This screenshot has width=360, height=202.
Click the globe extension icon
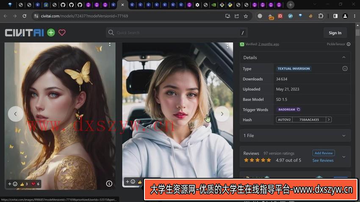pos(260,16)
